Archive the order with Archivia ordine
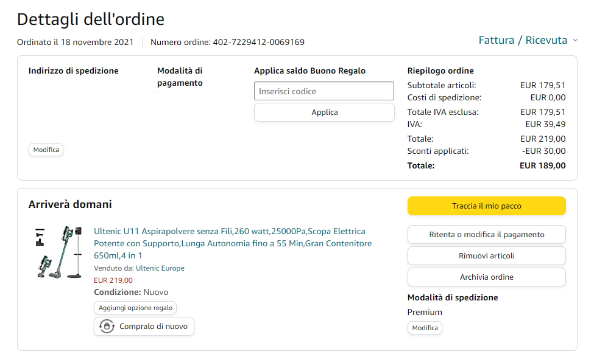Image resolution: width=594 pixels, height=360 pixels. click(486, 277)
